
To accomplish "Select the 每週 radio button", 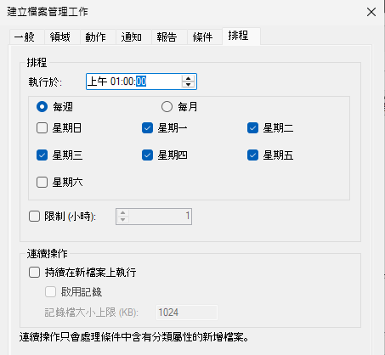I will pos(42,107).
